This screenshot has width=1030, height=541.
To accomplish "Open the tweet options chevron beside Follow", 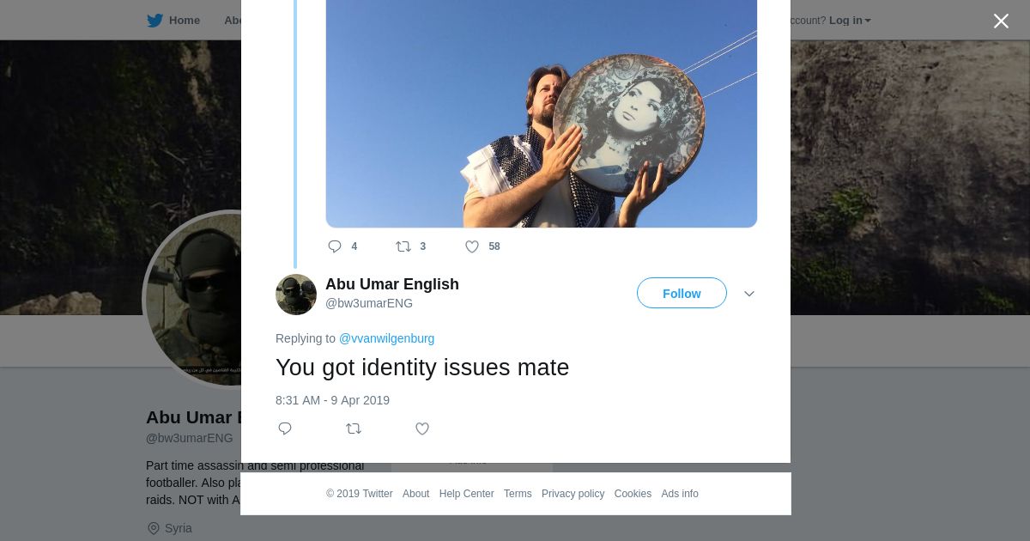I will pyautogui.click(x=749, y=294).
